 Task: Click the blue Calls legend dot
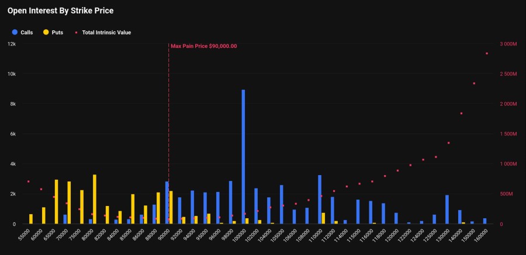point(14,32)
